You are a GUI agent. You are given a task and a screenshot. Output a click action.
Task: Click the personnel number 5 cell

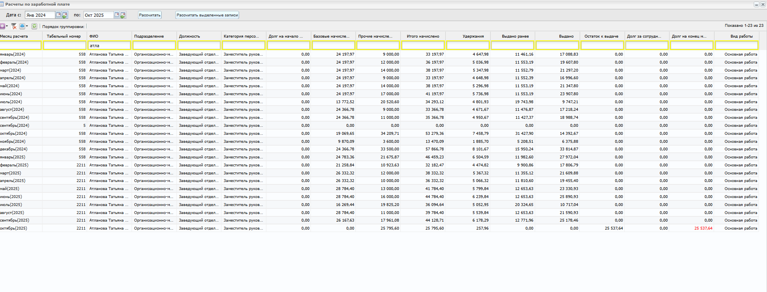coord(84,126)
